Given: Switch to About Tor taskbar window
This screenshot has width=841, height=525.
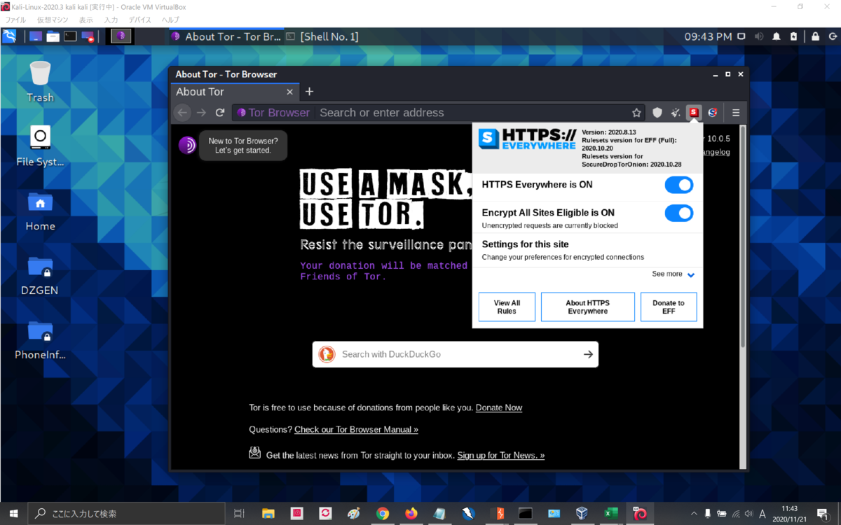Looking at the screenshot, I should tap(226, 36).
